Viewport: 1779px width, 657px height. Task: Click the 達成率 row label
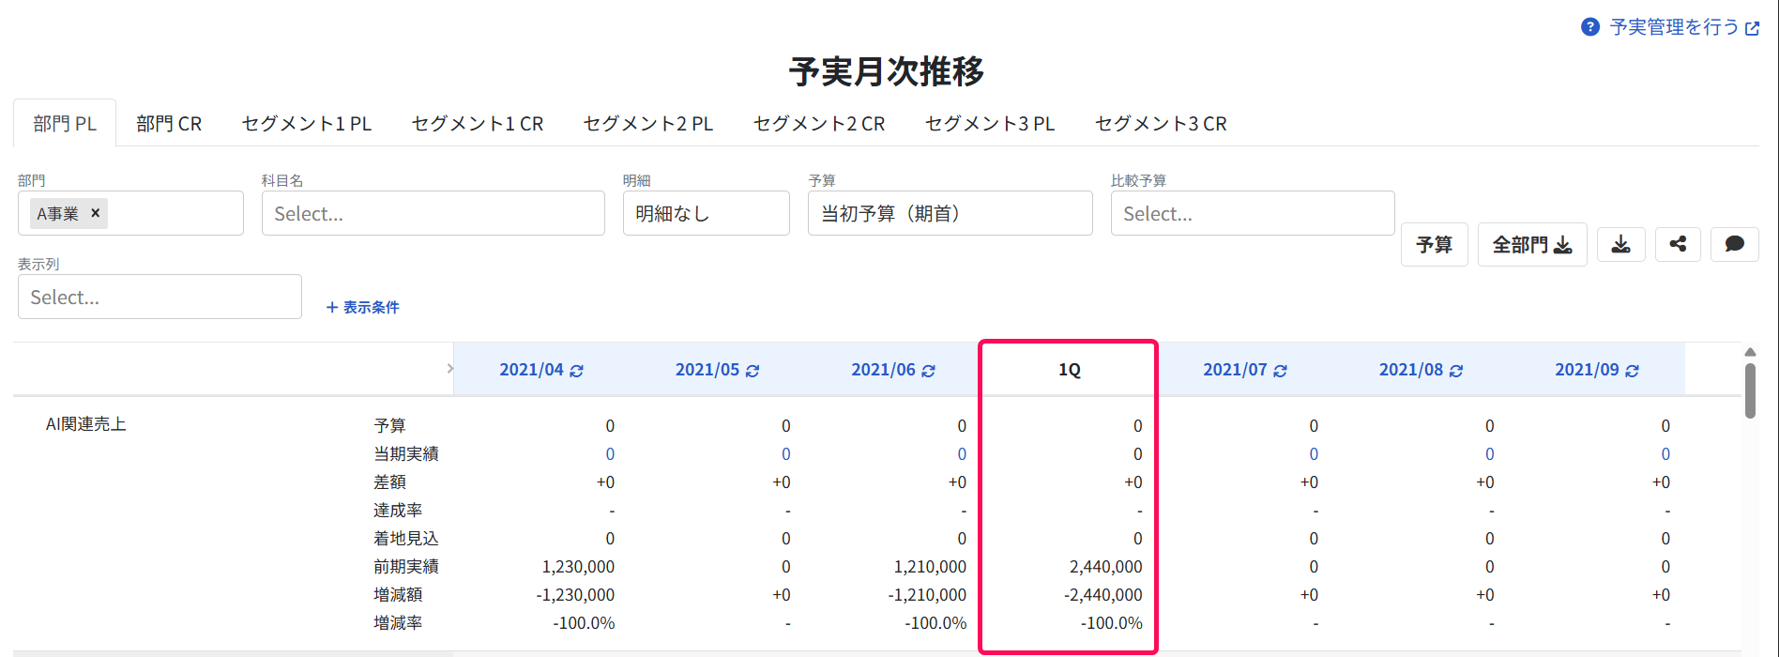pos(398,511)
